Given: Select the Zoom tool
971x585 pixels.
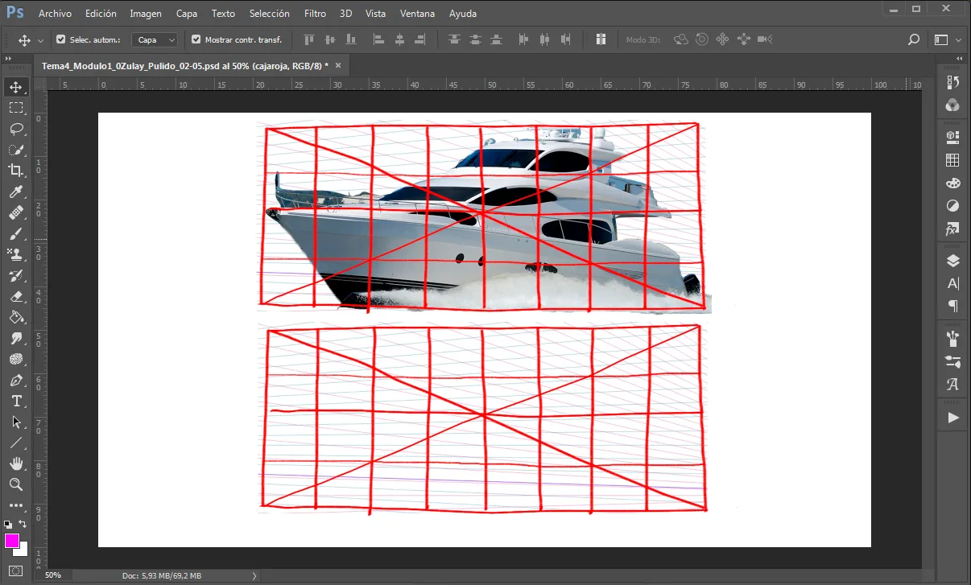Looking at the screenshot, I should tap(16, 484).
